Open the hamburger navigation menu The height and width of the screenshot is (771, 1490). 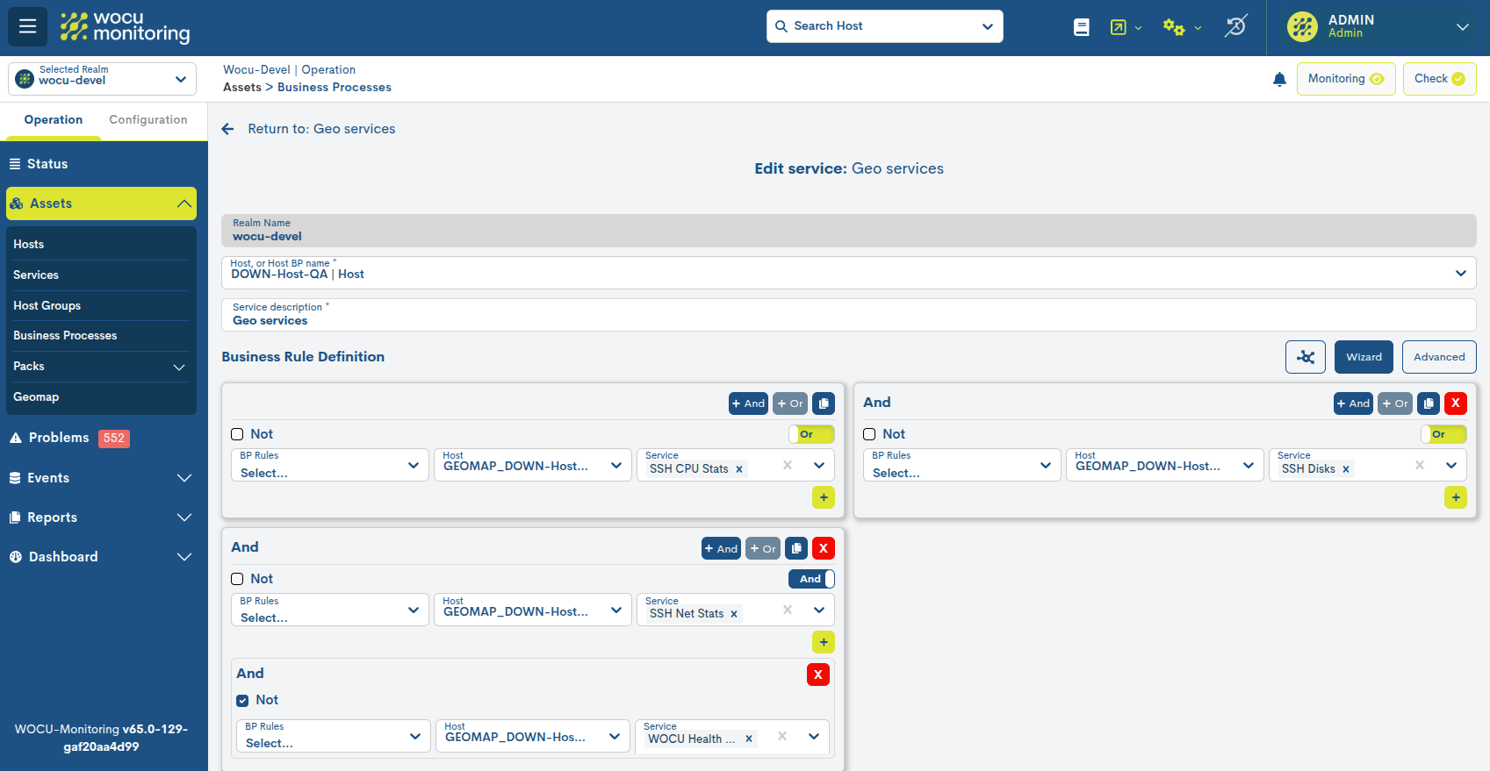[27, 26]
